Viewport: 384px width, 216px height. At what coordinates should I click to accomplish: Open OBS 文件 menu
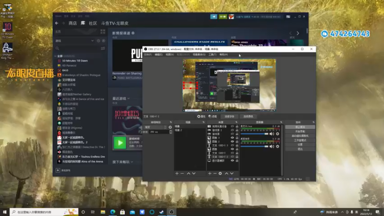148,55
